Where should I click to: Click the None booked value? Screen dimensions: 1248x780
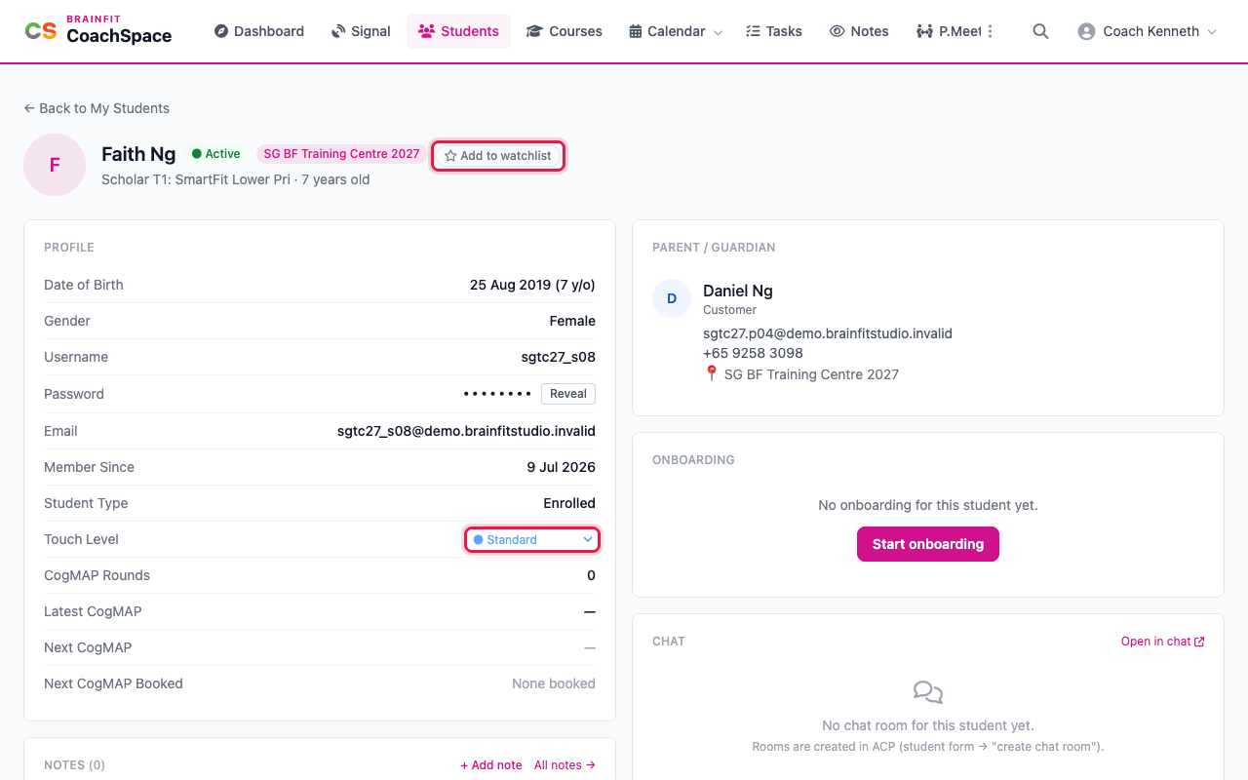click(x=553, y=683)
